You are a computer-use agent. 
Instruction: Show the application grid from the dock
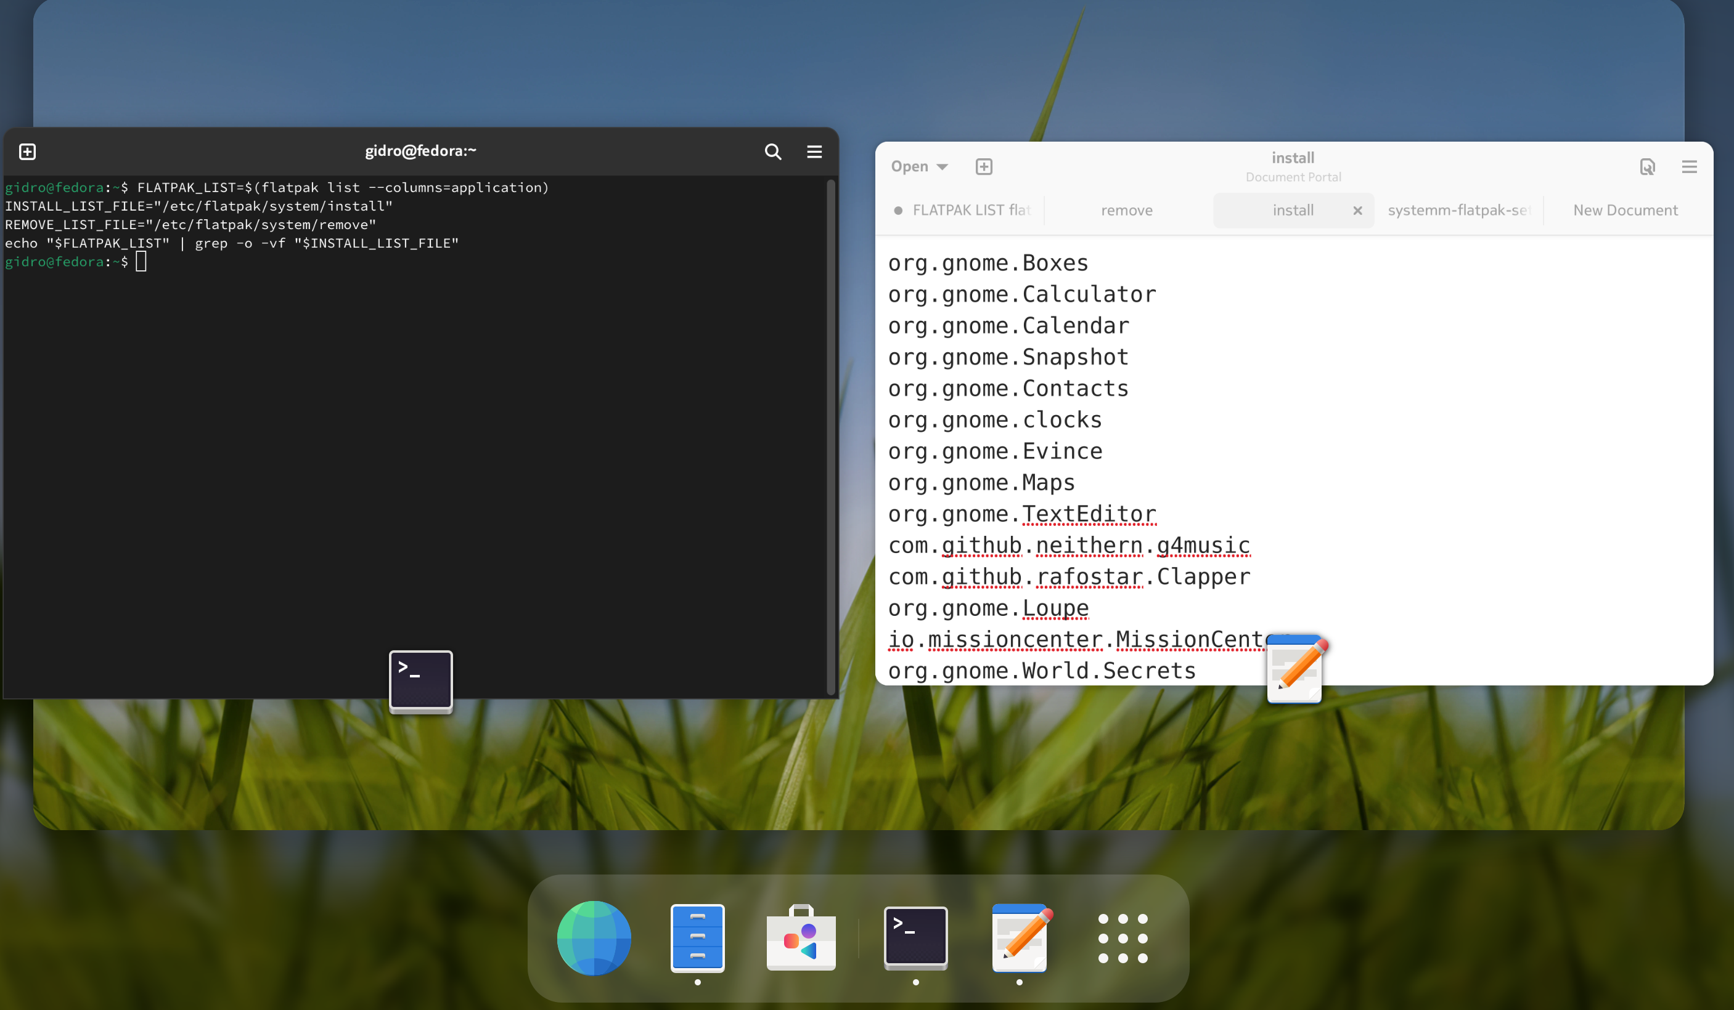1123,937
